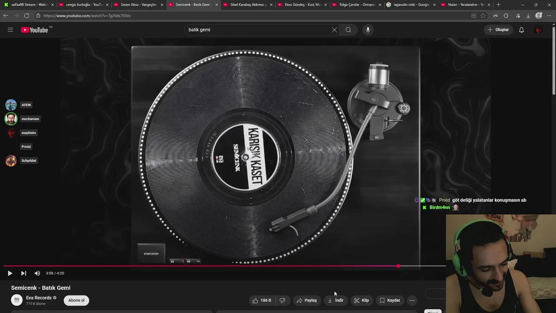
Task: Click the Oluştur create button
Action: [x=498, y=30]
